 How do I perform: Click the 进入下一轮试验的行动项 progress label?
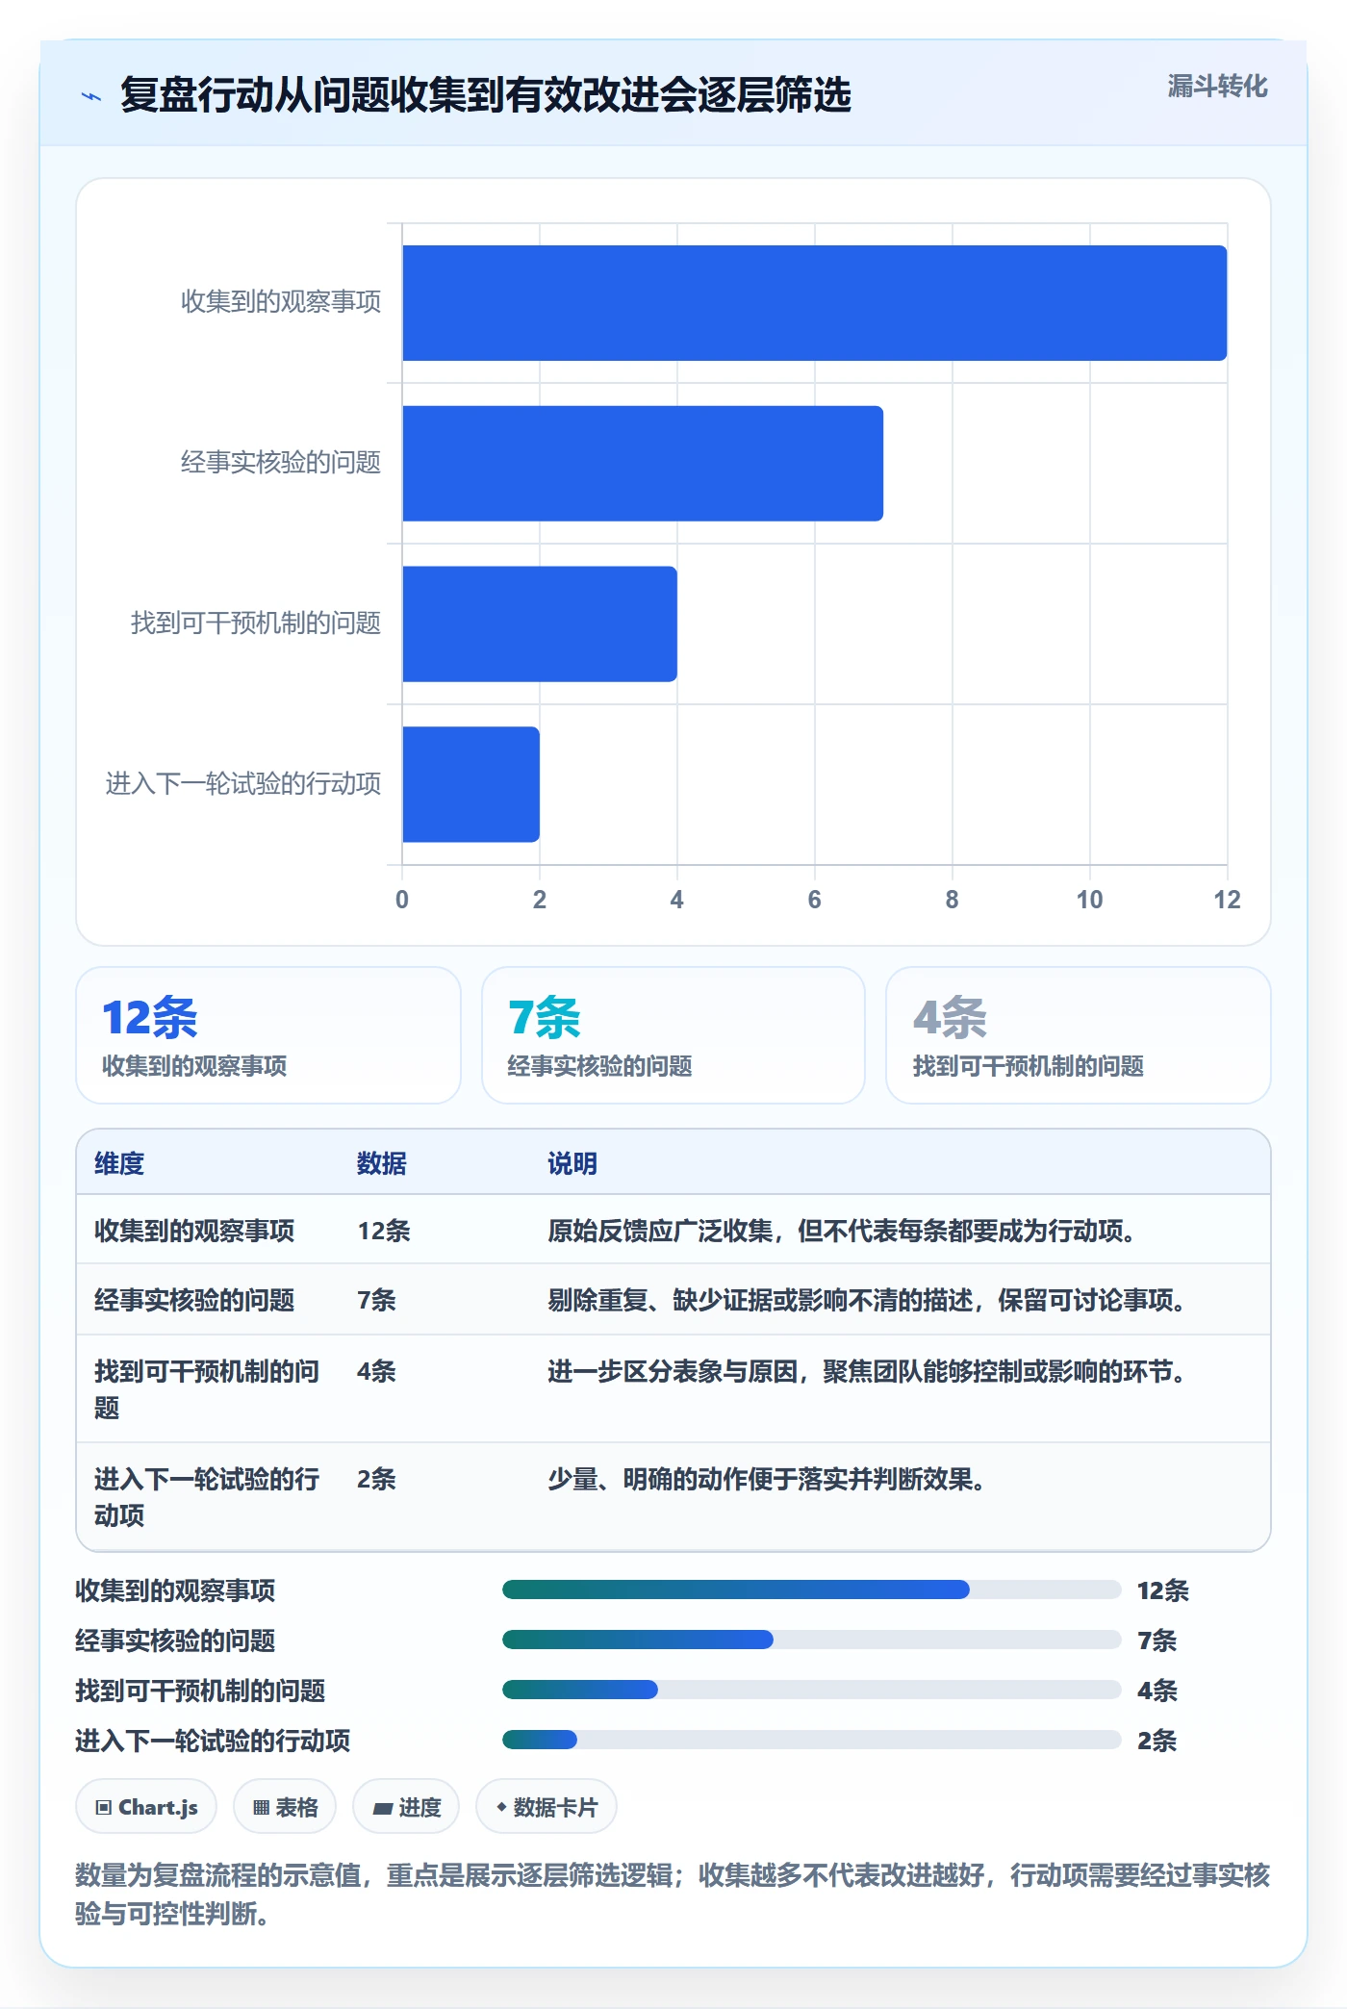pos(213,1741)
